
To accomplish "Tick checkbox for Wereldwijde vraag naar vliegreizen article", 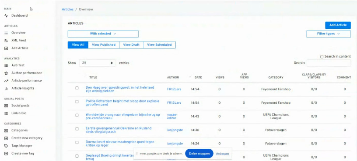I will tap(77, 115).
